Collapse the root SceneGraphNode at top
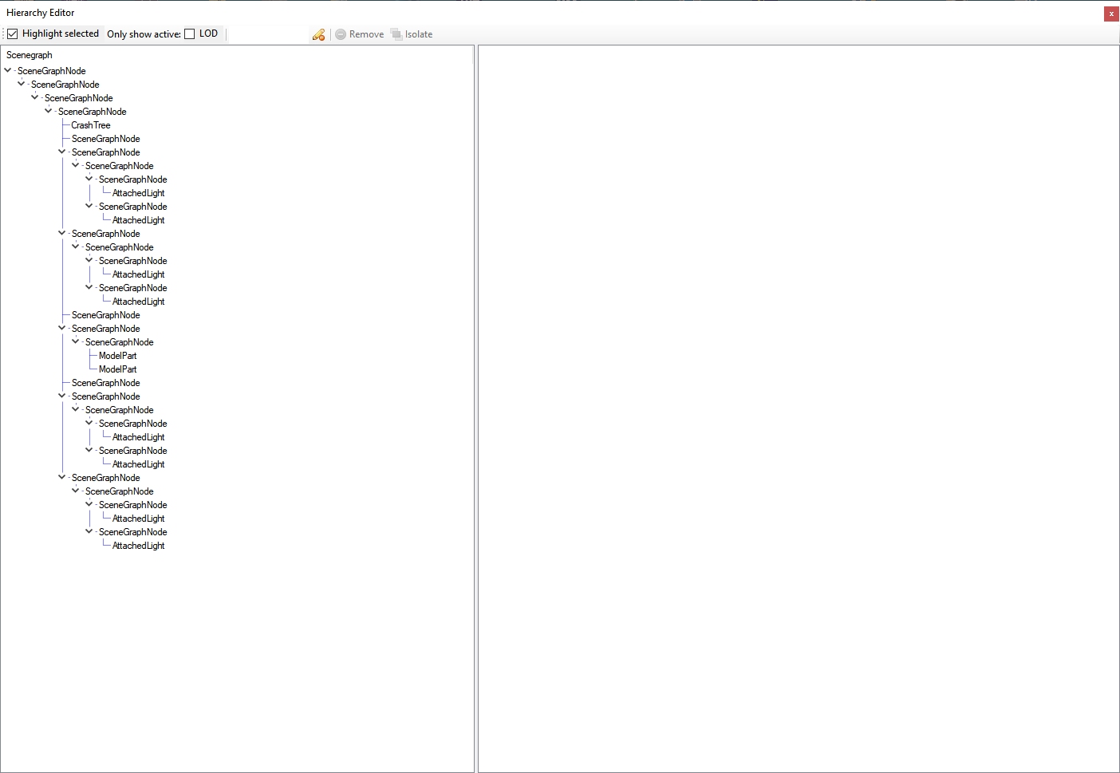Viewport: 1120px width, 773px height. coord(8,70)
